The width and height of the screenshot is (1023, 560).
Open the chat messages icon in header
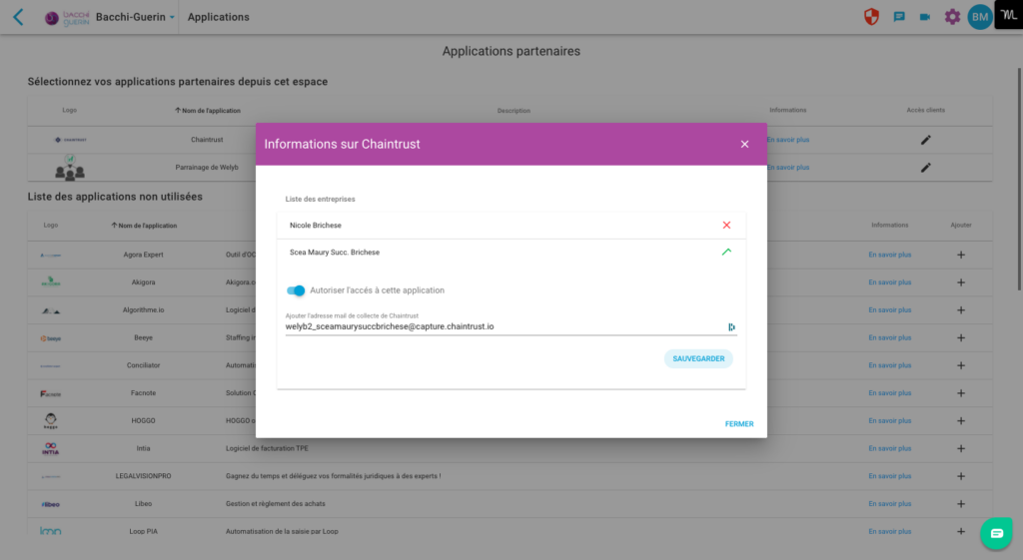pos(899,17)
